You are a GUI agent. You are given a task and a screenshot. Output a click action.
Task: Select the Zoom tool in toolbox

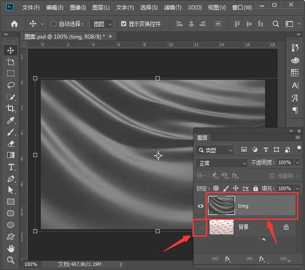coord(10,260)
